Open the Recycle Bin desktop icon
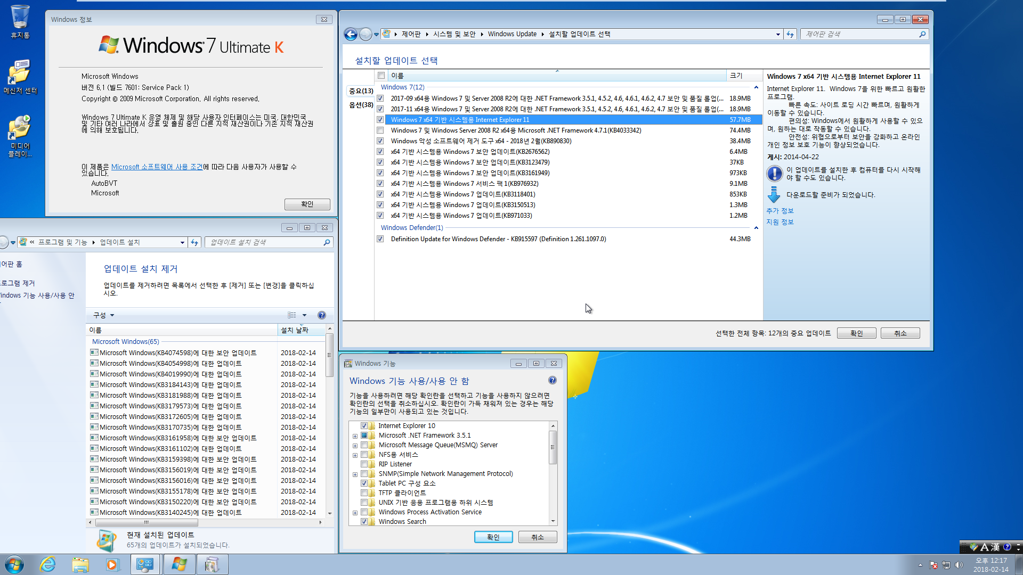This screenshot has height=575, width=1023. click(20, 21)
